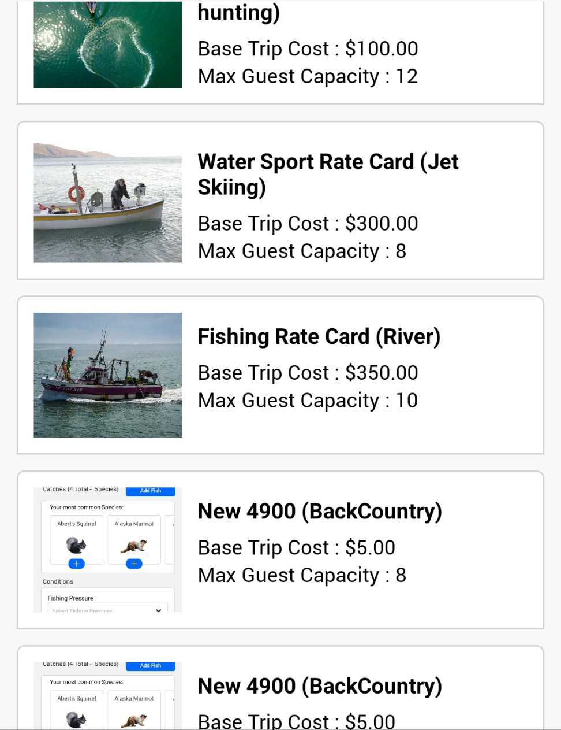The image size is (561, 730).
Task: Click plus icon under Alaska Marmot
Action: click(x=134, y=564)
